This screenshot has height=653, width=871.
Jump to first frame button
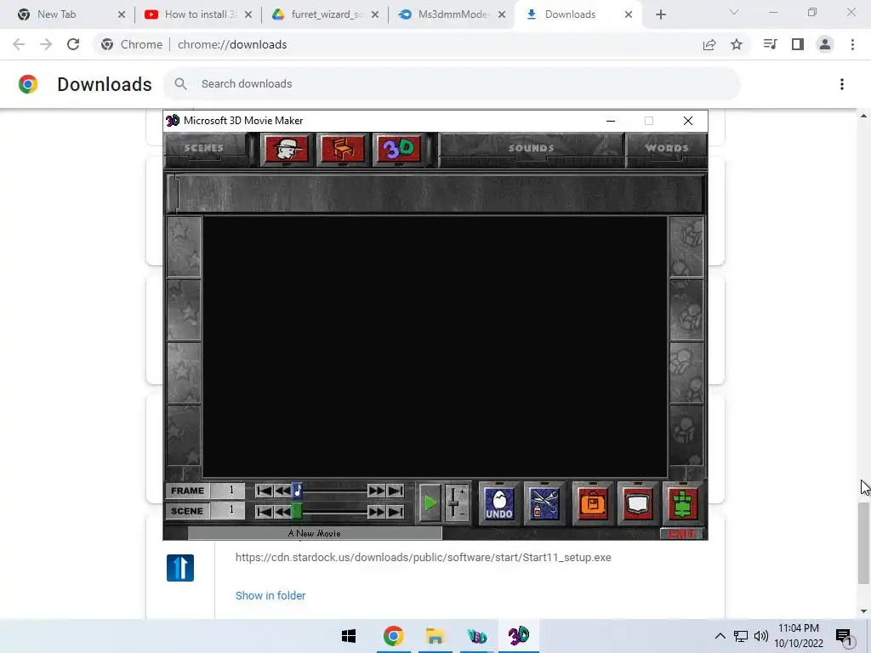pos(264,491)
